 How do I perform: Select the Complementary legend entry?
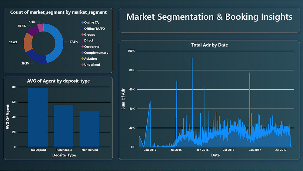[x=95, y=53]
